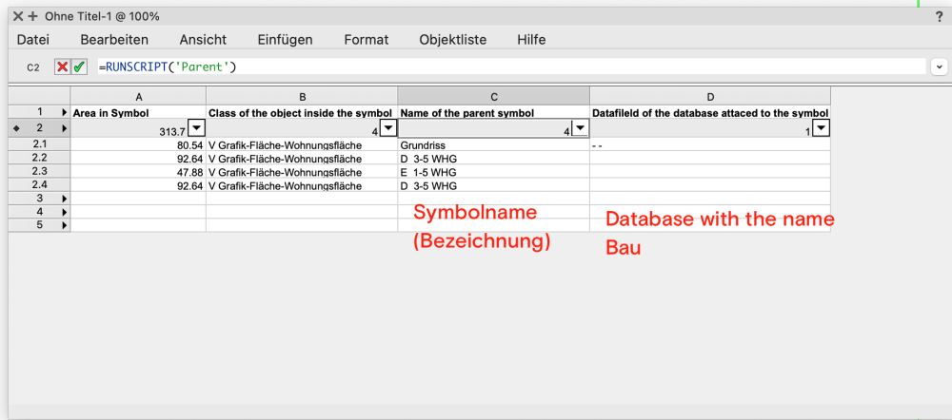Cancel the formula edit with red X
The width and height of the screenshot is (952, 420).
(63, 67)
